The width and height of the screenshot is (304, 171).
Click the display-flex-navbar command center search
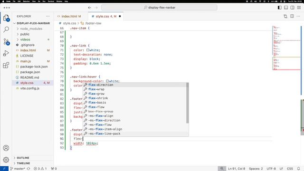pos(159,8)
